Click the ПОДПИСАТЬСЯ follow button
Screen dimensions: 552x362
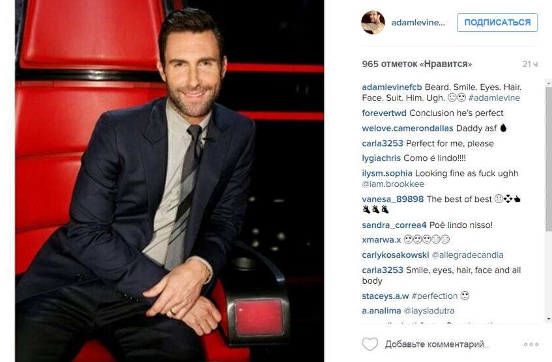pyautogui.click(x=497, y=23)
